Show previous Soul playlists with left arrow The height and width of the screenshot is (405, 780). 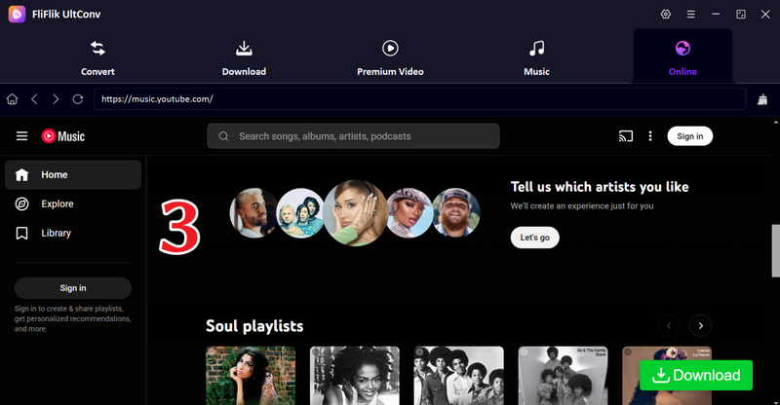pyautogui.click(x=669, y=326)
